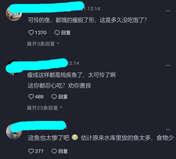Open second commenter's dark avatar
The width and height of the screenshot is (176, 159).
point(14,67)
